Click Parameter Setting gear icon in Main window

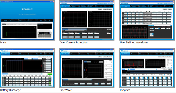[x=28, y=20]
